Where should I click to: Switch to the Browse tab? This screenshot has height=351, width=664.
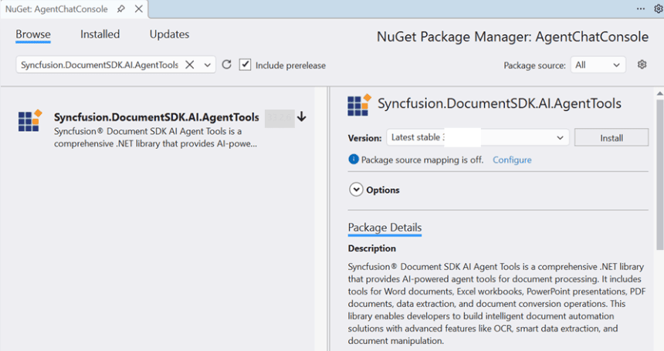pyautogui.click(x=33, y=34)
